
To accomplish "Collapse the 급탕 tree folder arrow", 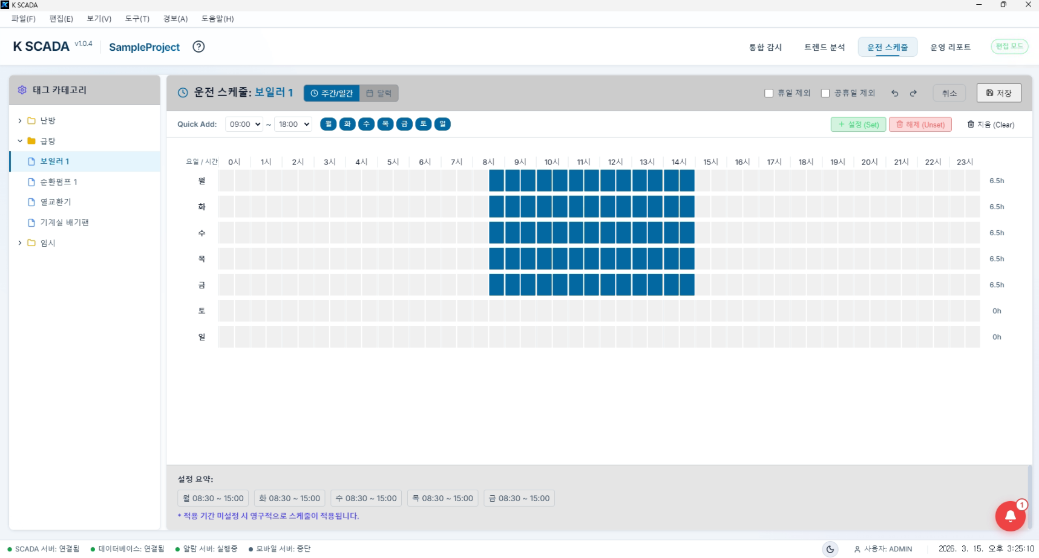I will click(x=20, y=141).
